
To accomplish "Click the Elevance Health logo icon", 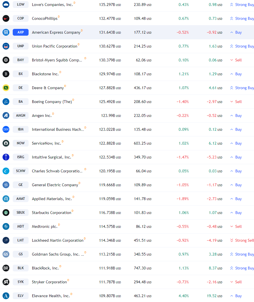I will 6,296.
